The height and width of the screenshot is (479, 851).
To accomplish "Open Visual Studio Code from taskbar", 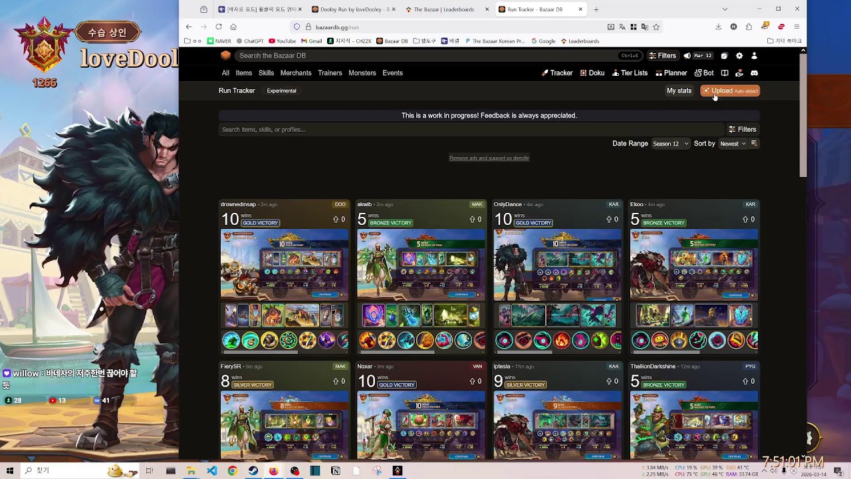I will tap(211, 471).
